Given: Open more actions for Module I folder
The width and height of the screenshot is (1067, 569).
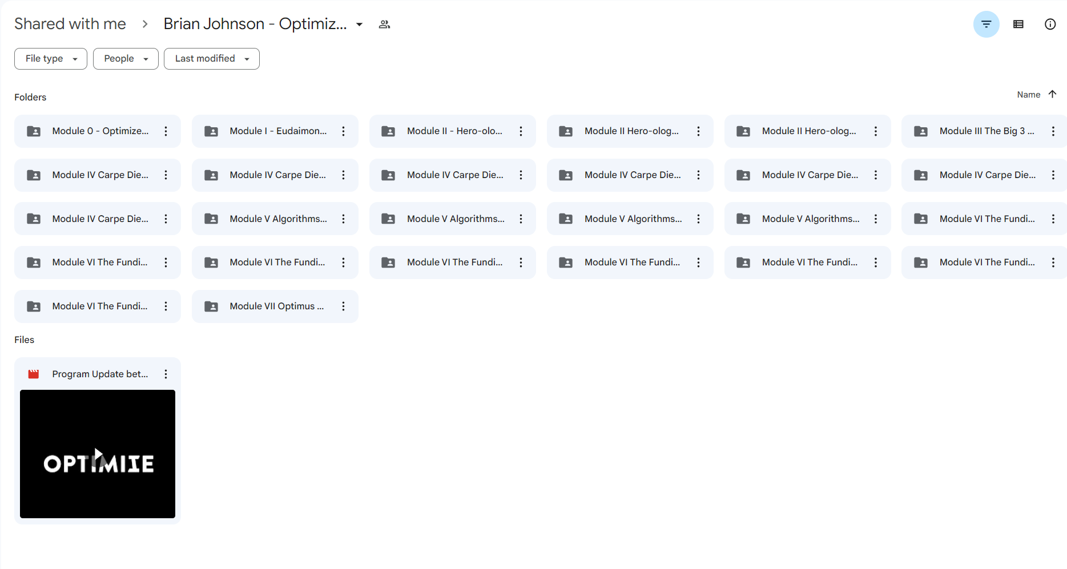Looking at the screenshot, I should [343, 131].
